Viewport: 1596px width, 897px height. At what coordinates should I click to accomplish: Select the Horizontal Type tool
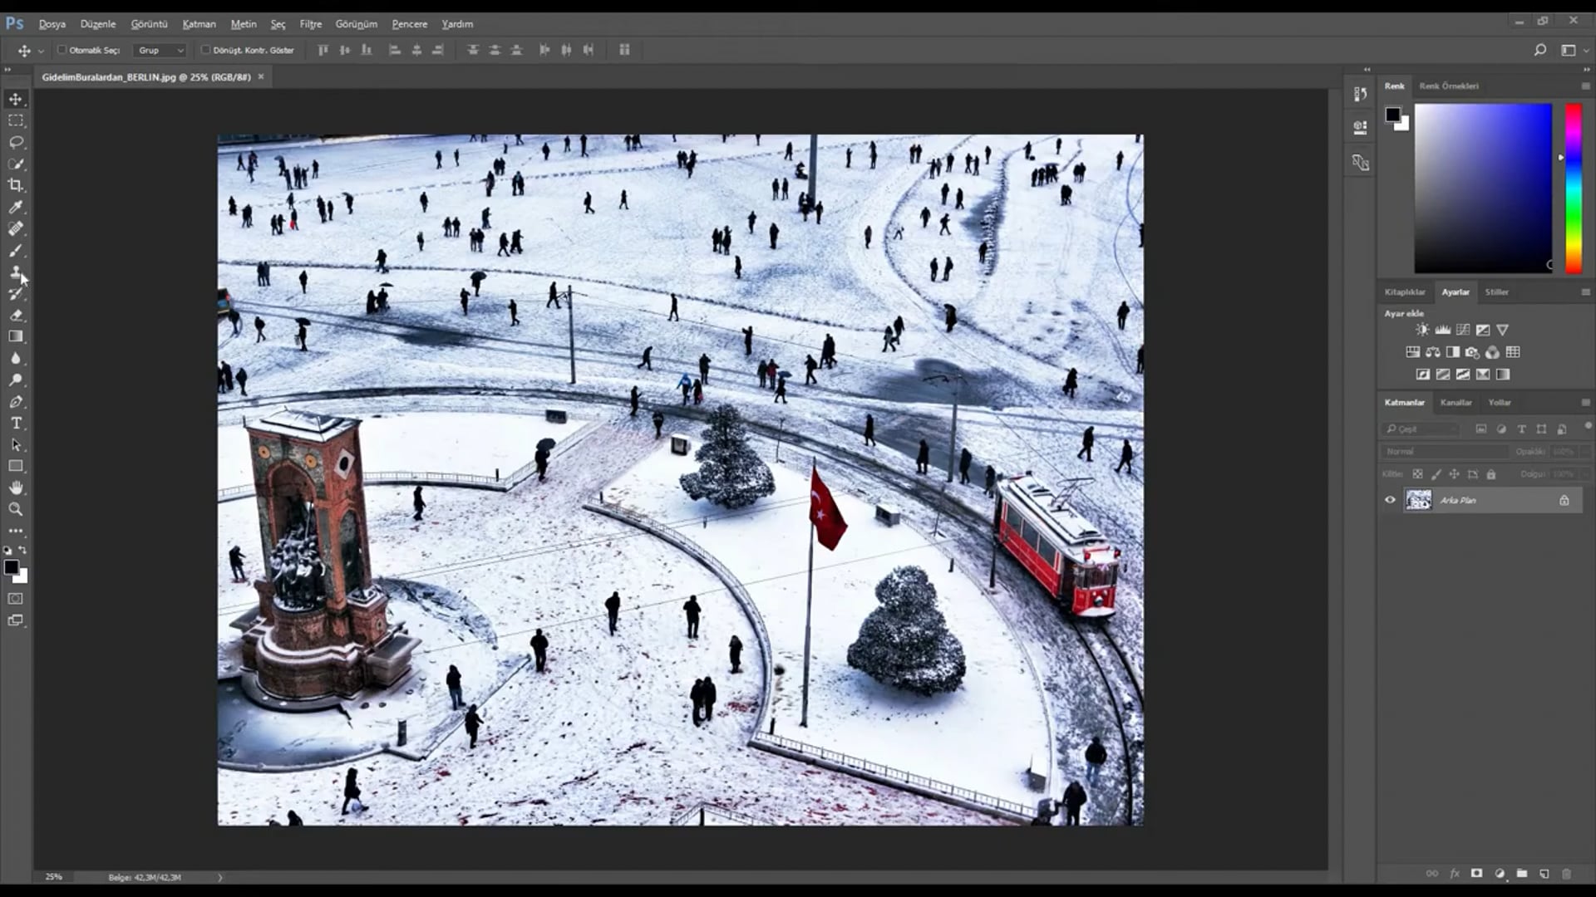coord(16,423)
